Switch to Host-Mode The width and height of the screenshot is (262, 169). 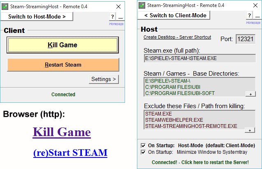(37, 16)
